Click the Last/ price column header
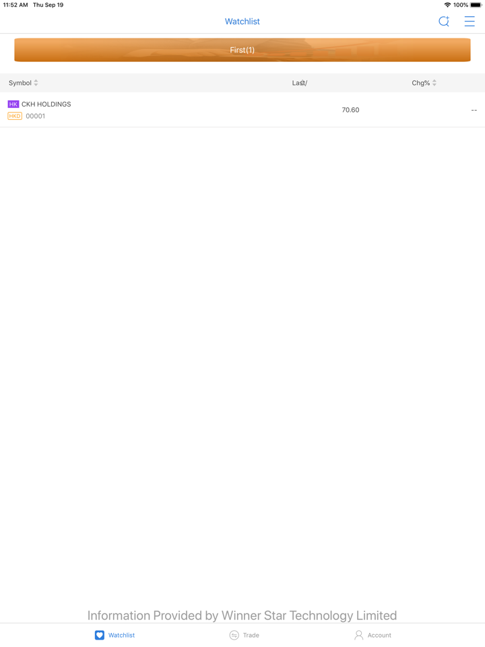The image size is (485, 647). click(300, 83)
